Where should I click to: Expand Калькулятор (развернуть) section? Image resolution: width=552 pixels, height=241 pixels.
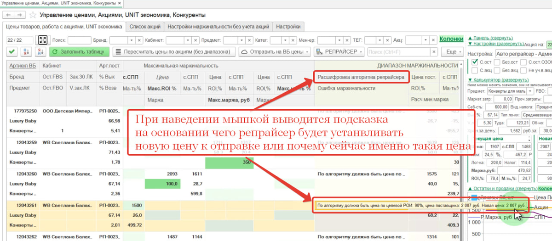[499, 79]
